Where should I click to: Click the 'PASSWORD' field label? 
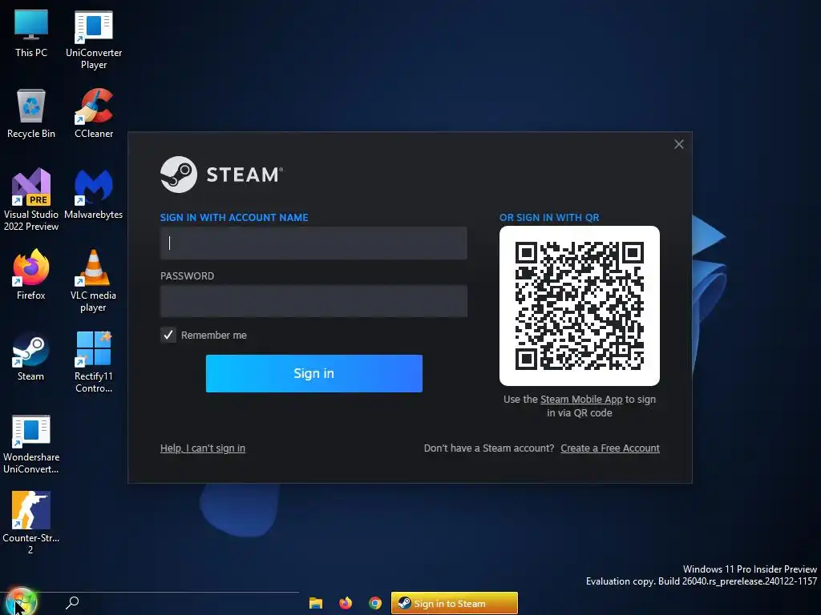click(x=187, y=276)
